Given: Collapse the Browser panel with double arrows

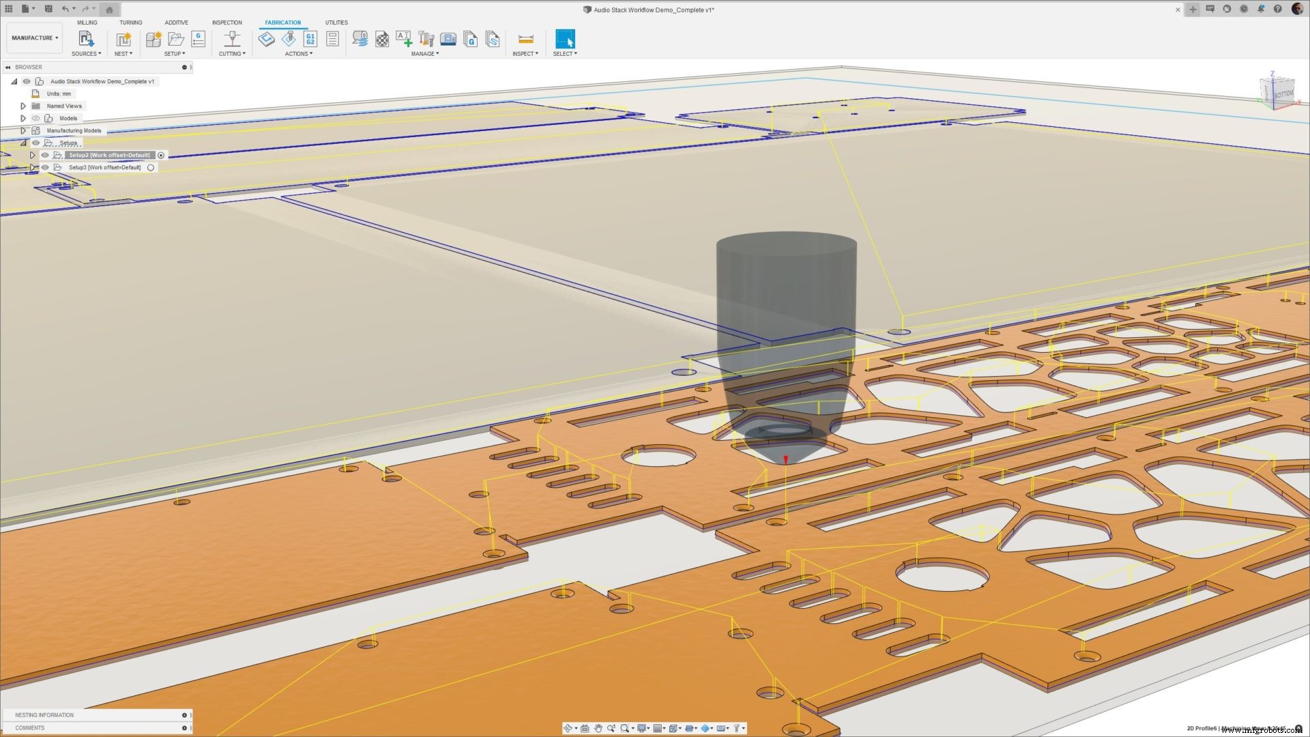Looking at the screenshot, I should click(8, 67).
